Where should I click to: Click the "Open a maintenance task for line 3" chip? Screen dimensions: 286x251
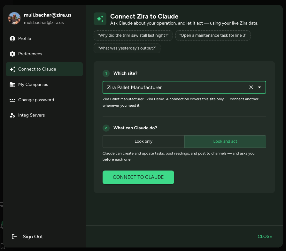[213, 35]
